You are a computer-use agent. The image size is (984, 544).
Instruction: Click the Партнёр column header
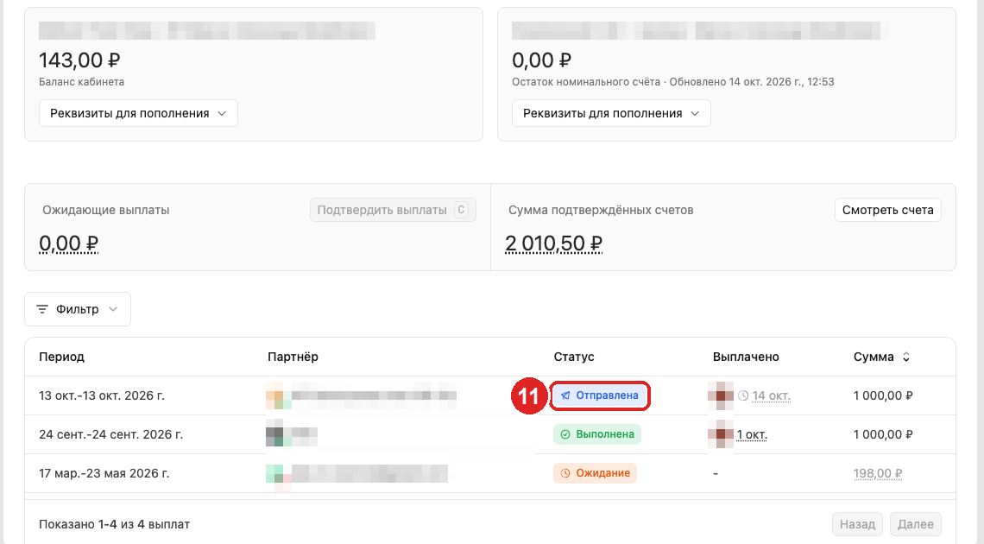point(293,357)
